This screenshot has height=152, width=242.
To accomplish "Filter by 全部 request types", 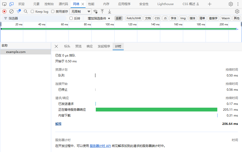I will (118, 18).
